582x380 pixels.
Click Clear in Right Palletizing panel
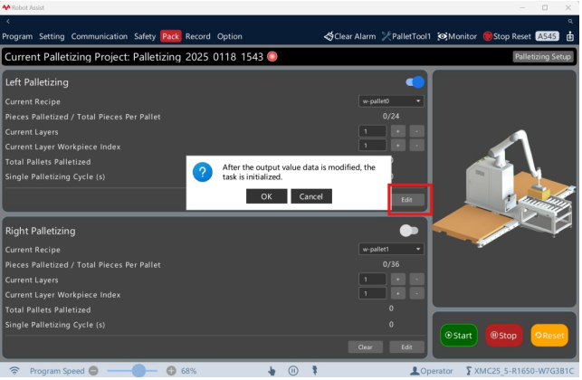(366, 347)
